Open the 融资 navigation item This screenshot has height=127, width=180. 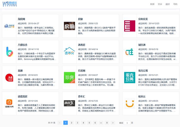pos(168,4)
